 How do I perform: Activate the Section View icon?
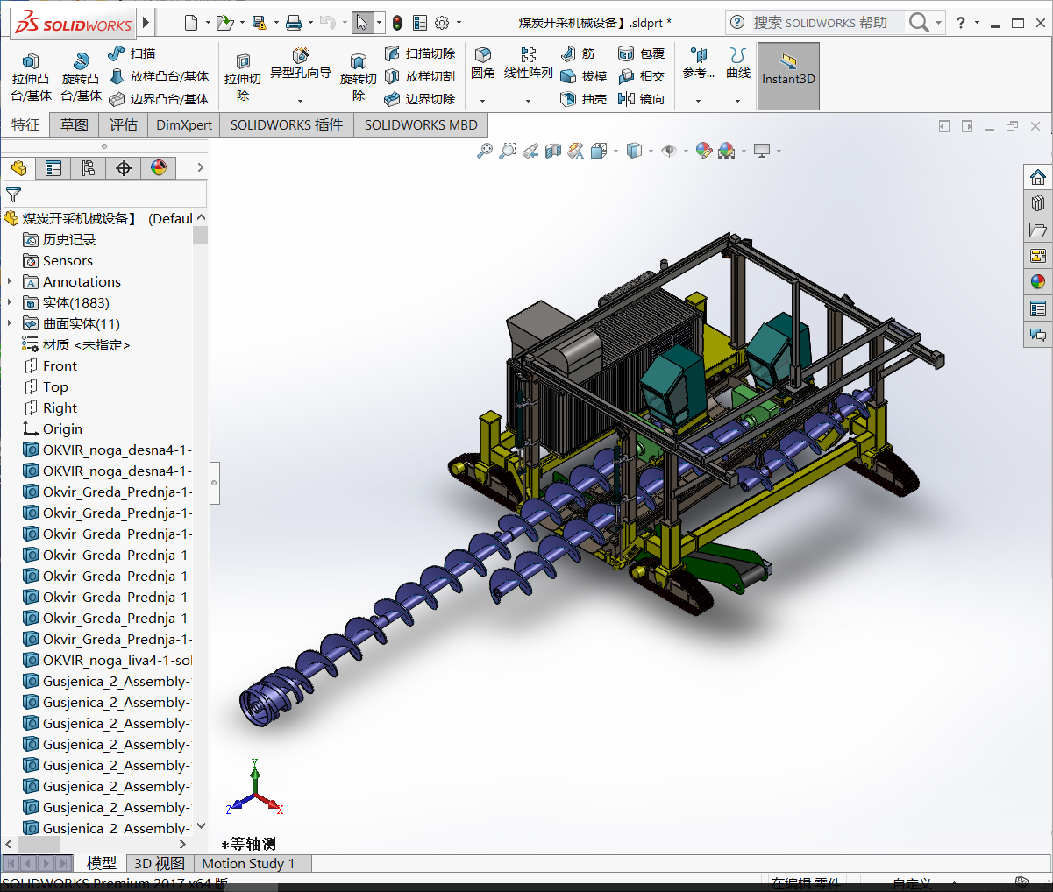(x=552, y=150)
